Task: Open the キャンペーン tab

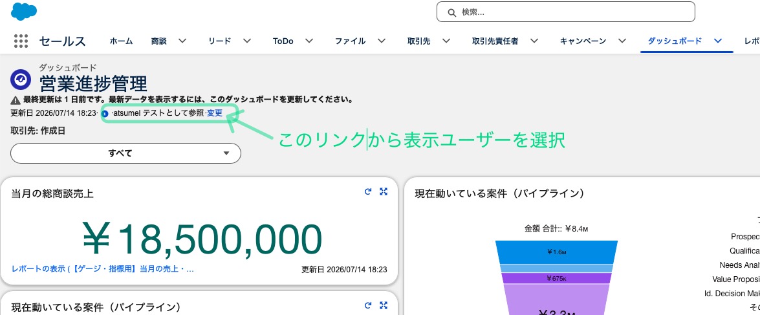Action: [583, 41]
